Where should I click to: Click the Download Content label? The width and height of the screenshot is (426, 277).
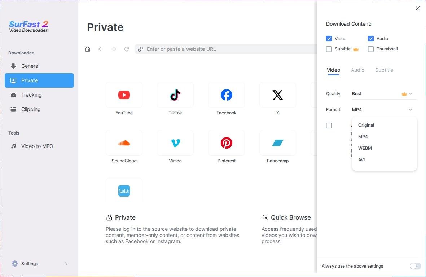348,24
